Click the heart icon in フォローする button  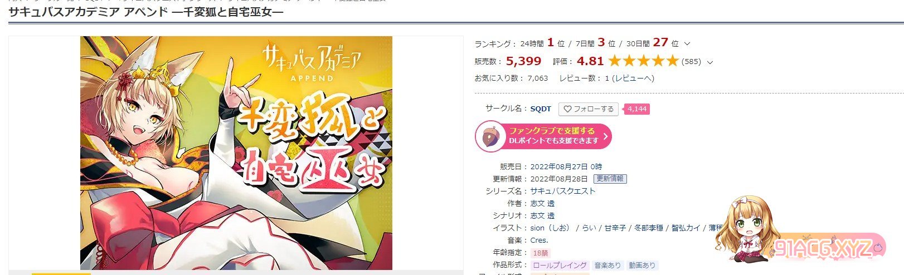tap(567, 109)
